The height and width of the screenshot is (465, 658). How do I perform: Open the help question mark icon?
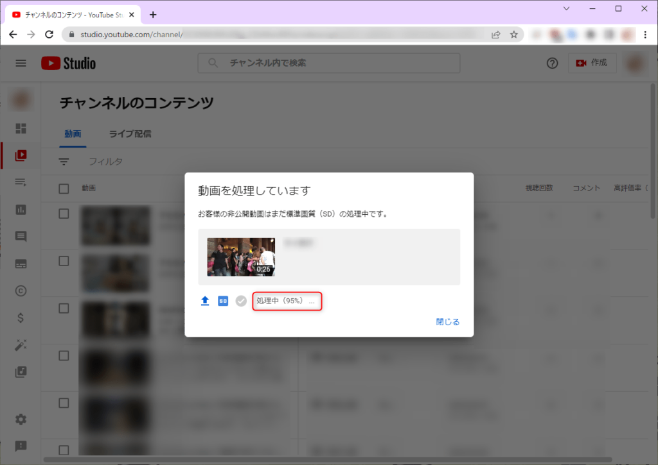click(x=552, y=63)
